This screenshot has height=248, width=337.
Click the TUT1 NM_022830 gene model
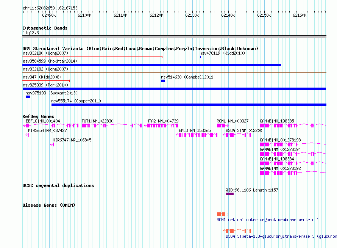(112, 126)
